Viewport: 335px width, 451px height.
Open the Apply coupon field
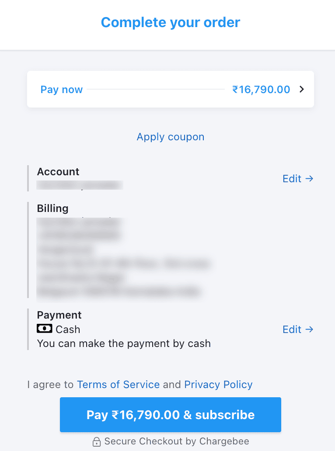(170, 137)
